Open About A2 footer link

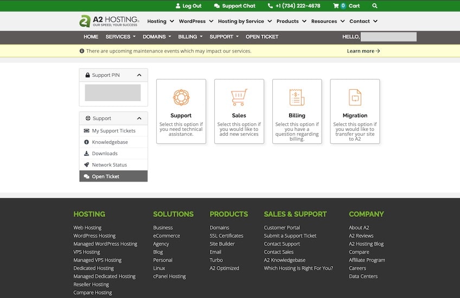(x=359, y=227)
